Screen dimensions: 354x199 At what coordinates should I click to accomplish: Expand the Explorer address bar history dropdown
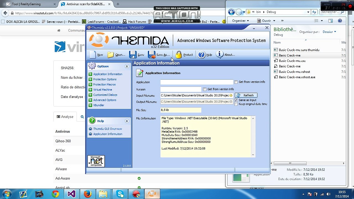(308, 12)
